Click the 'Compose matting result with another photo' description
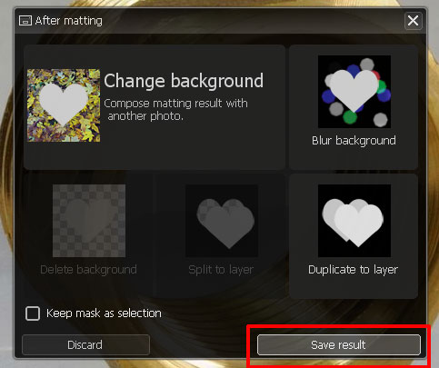The height and width of the screenshot is (368, 439). click(175, 110)
